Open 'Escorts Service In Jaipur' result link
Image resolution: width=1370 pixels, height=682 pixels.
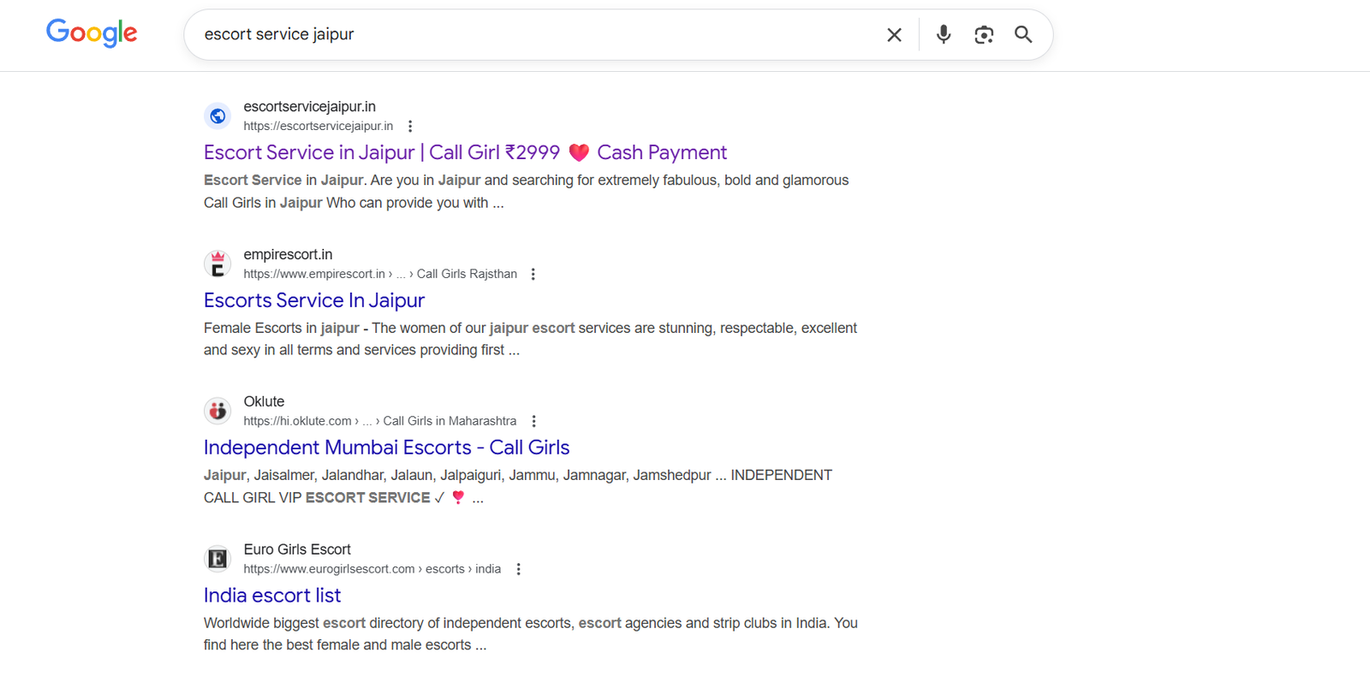pos(314,300)
